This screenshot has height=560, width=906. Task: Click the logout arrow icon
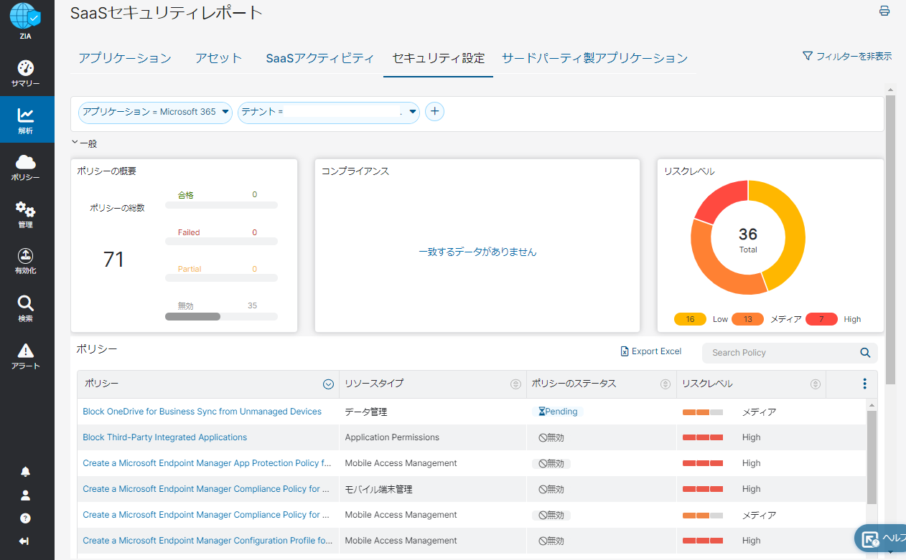pos(24,541)
